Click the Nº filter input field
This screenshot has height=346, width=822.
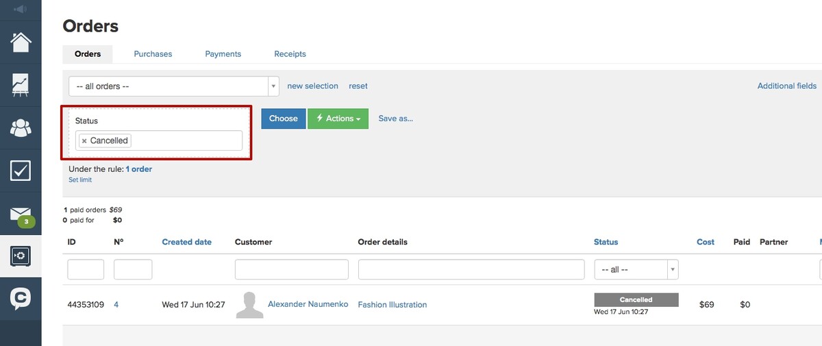coord(133,269)
